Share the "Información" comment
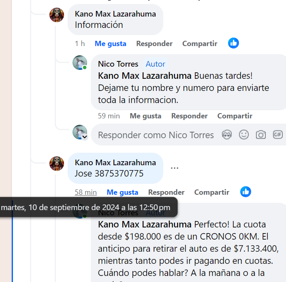The height and width of the screenshot is (282, 286). [200, 44]
